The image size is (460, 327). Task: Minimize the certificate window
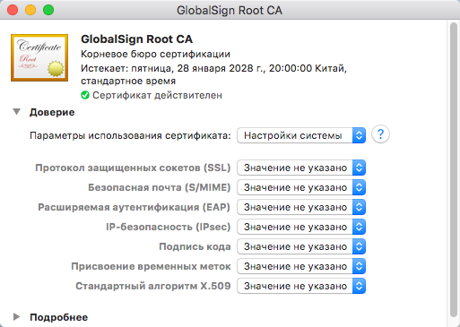point(30,10)
